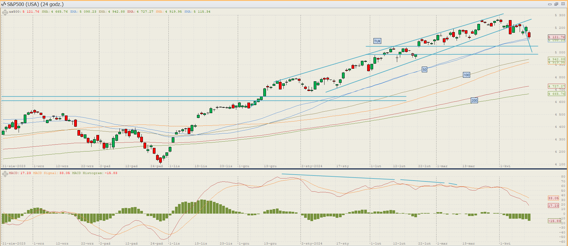
Task: Click the navigation arrows icon in MACD panel
Action: 5,174
